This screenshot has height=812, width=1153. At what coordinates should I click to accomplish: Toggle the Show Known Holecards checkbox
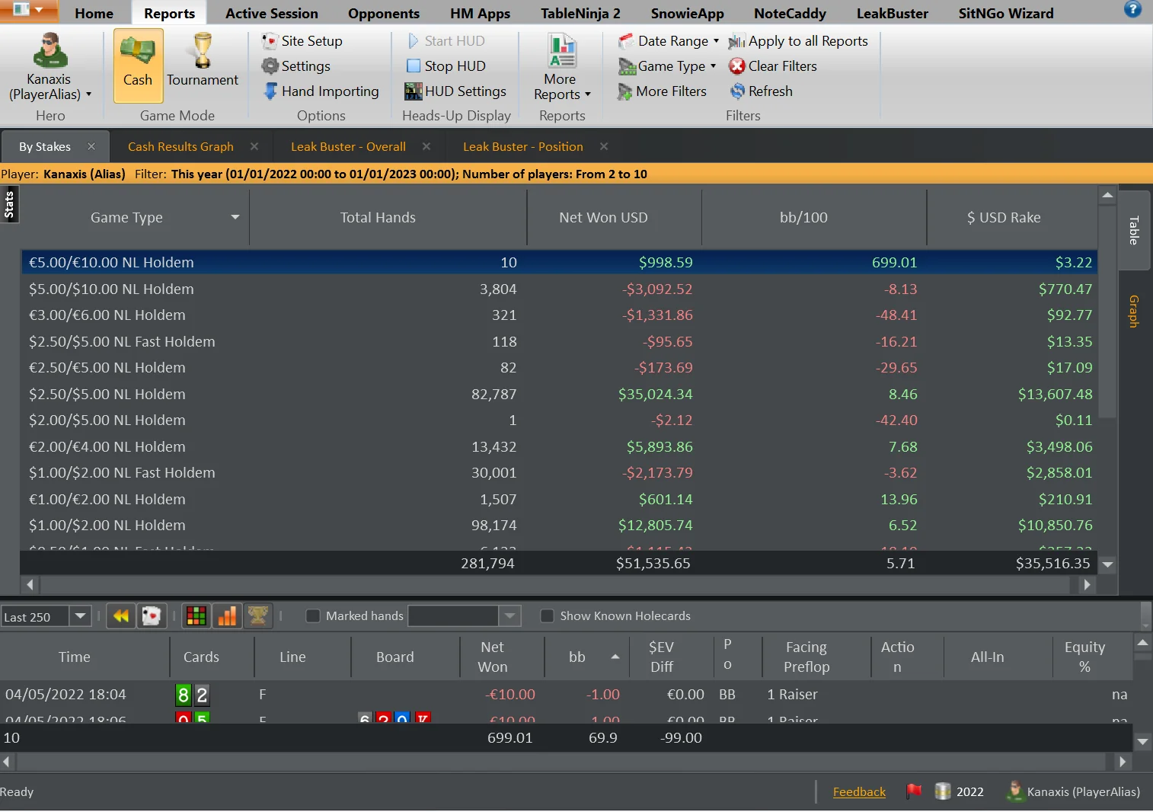[x=547, y=615]
